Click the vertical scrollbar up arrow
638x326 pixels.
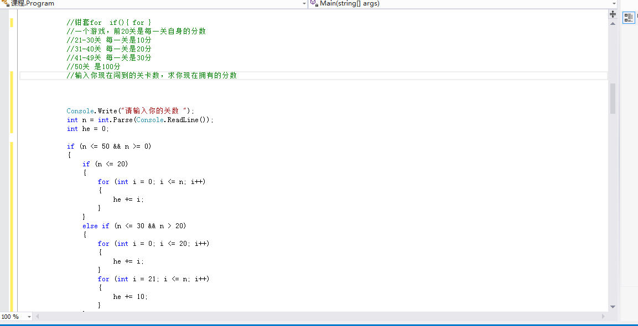pyautogui.click(x=613, y=24)
